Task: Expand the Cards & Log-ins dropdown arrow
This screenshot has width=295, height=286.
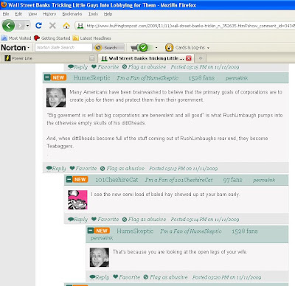Action: [x=208, y=48]
